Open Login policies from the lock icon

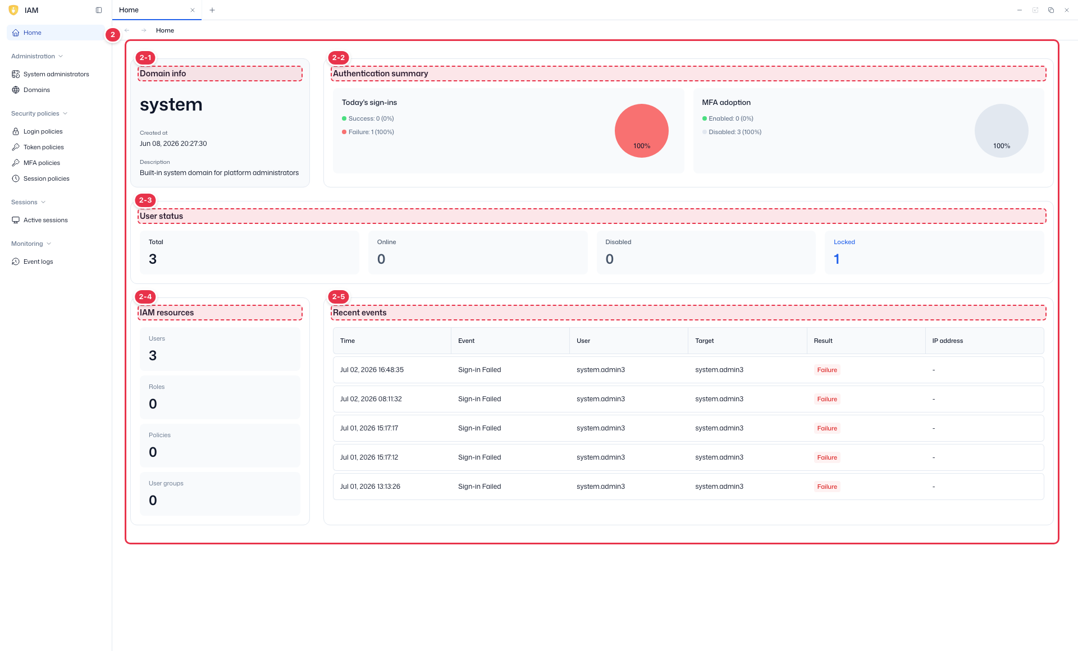point(16,131)
